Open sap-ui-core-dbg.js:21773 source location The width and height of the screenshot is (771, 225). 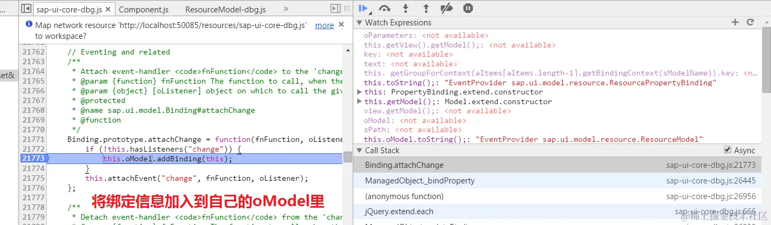pos(711,165)
